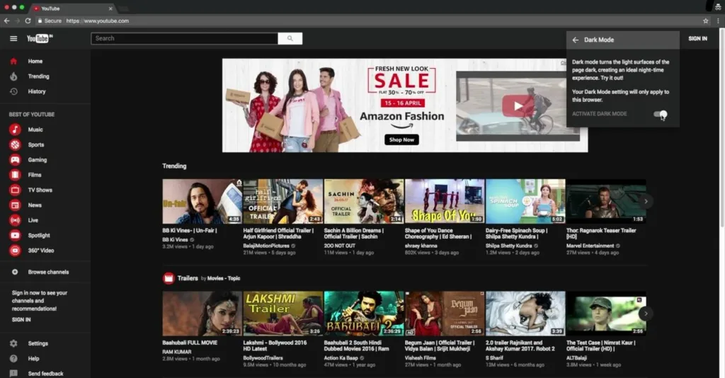Screen dimensions: 725x378
Task: Open Settings from the gear icon
Action: coord(14,343)
